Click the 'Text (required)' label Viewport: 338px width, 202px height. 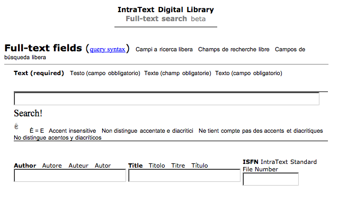[39, 73]
